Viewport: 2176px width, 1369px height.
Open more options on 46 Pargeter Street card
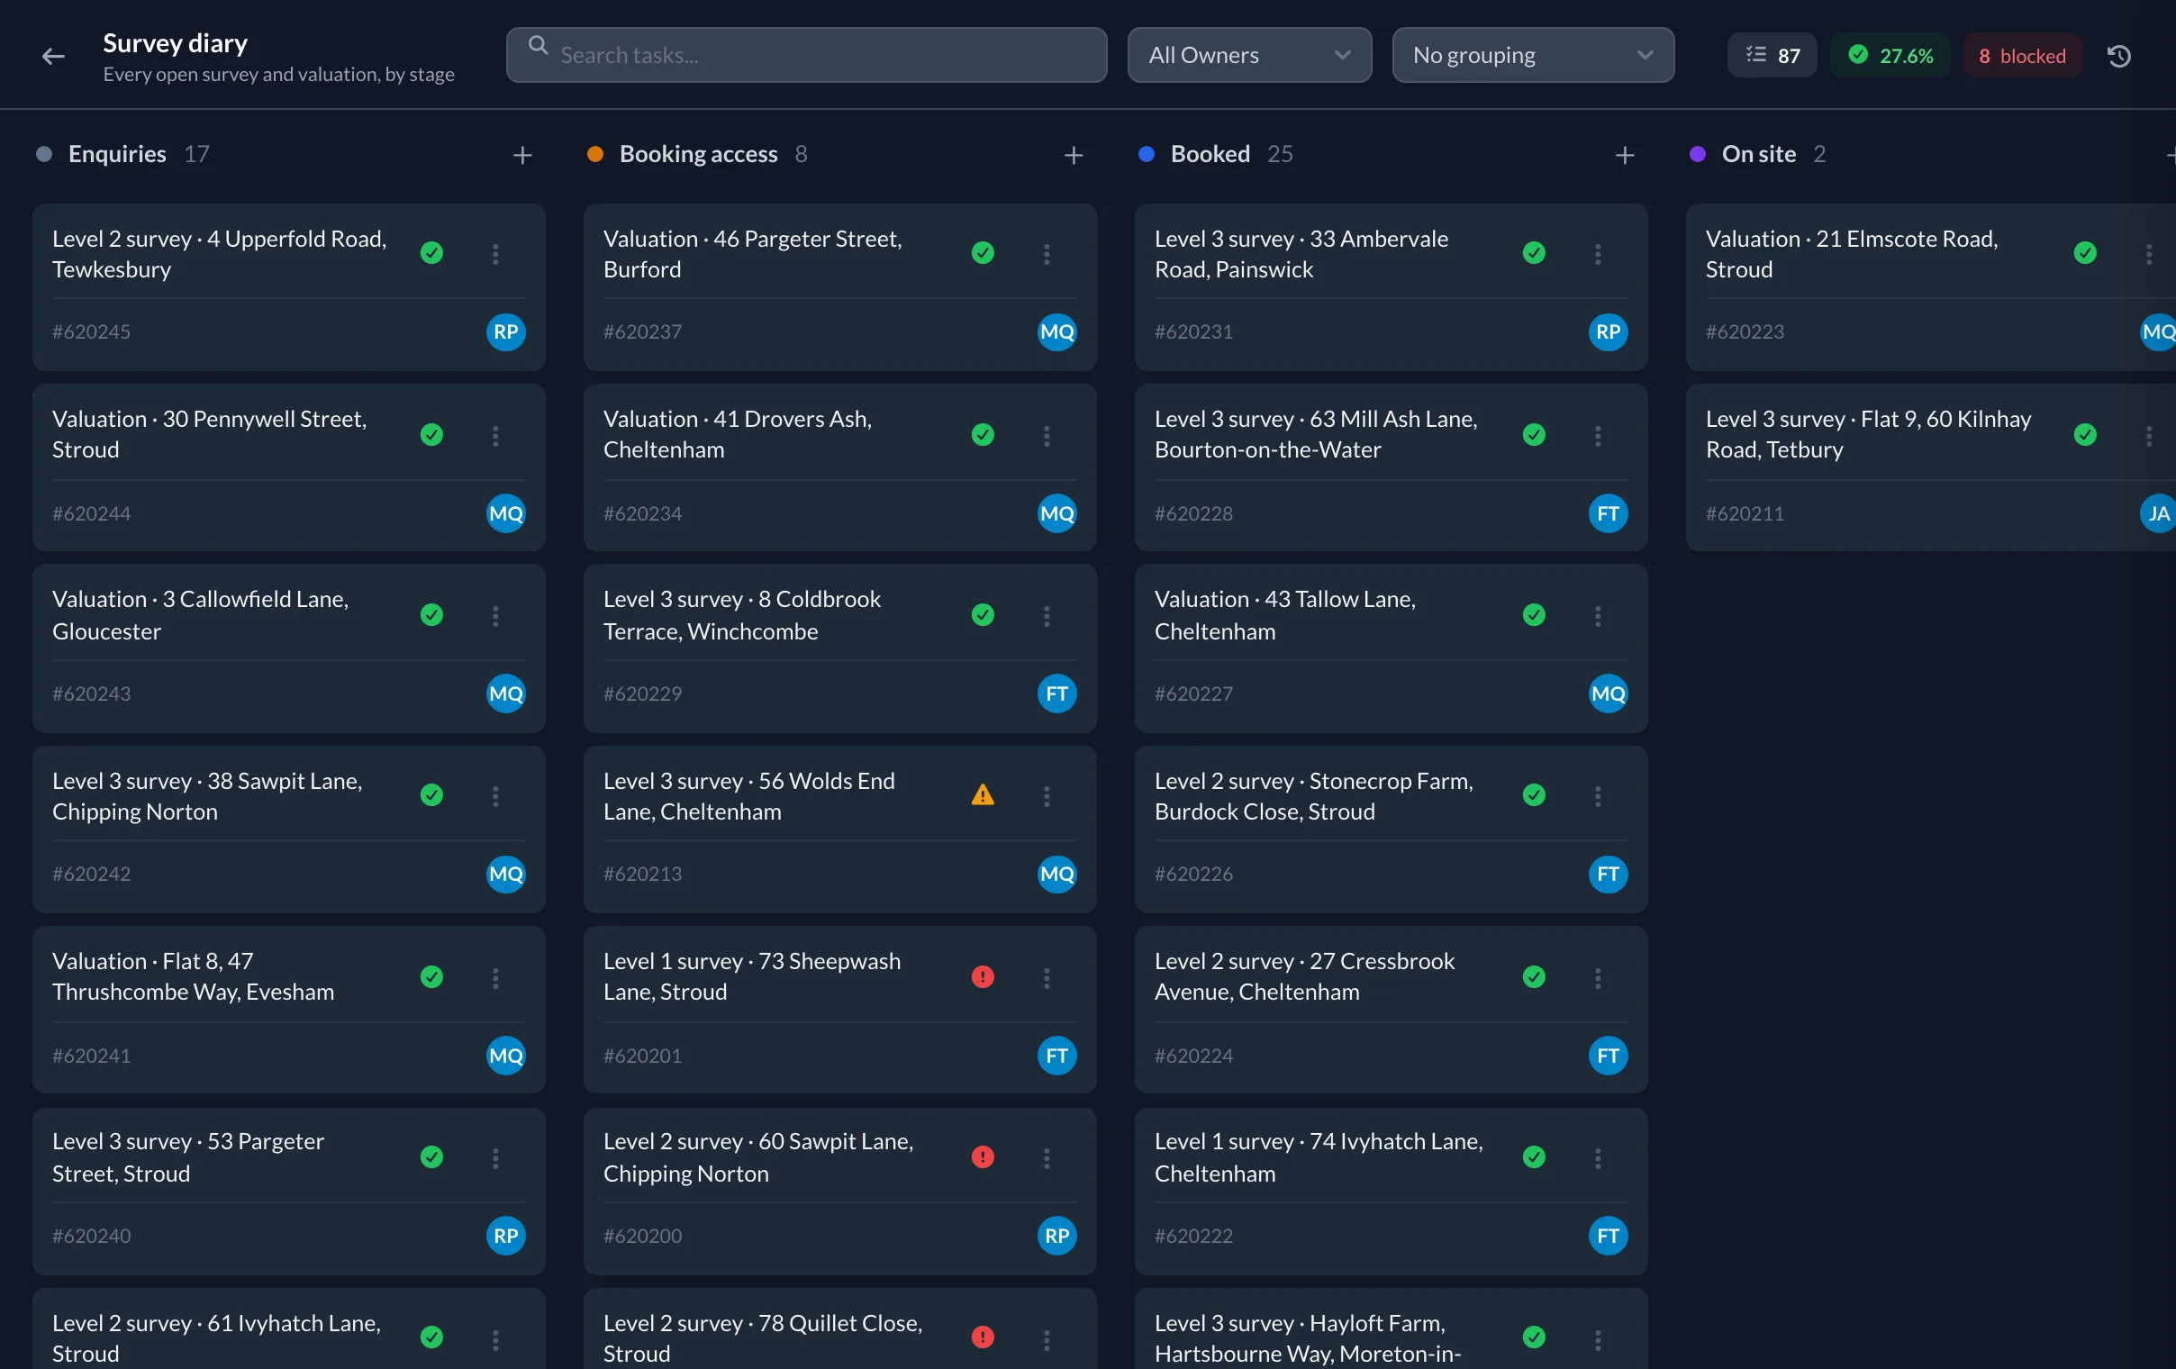pos(1047,254)
